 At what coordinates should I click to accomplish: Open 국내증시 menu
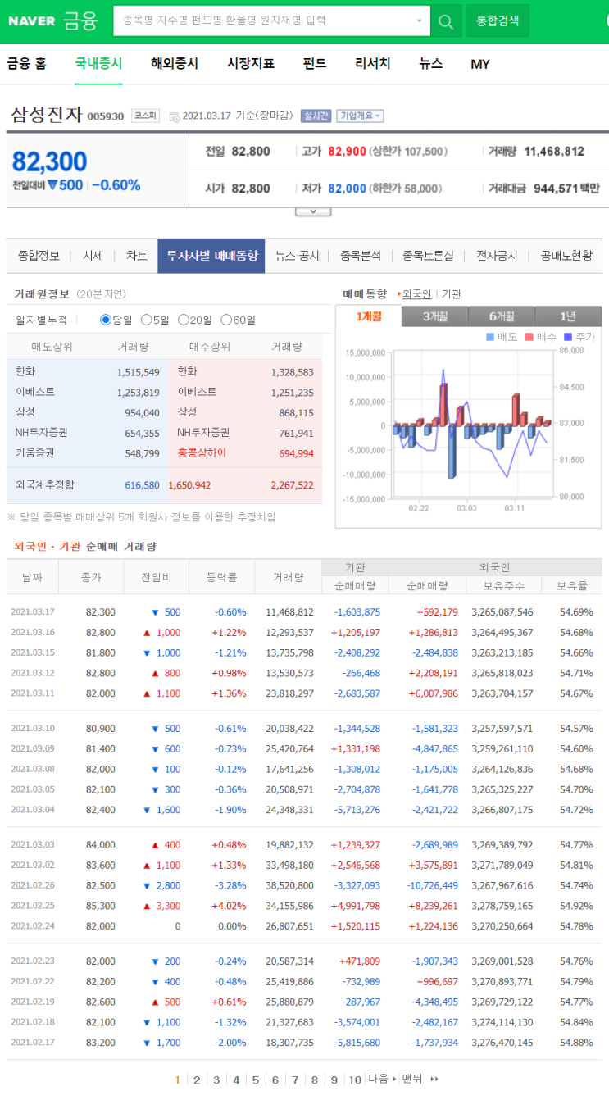tap(98, 63)
